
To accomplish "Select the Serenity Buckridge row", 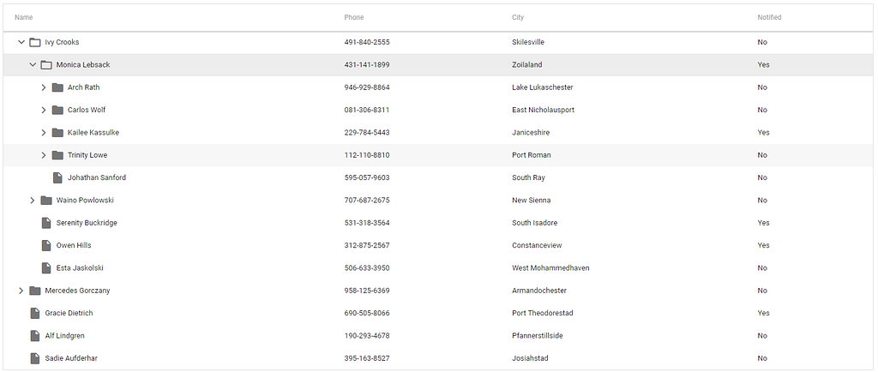I will tap(439, 223).
